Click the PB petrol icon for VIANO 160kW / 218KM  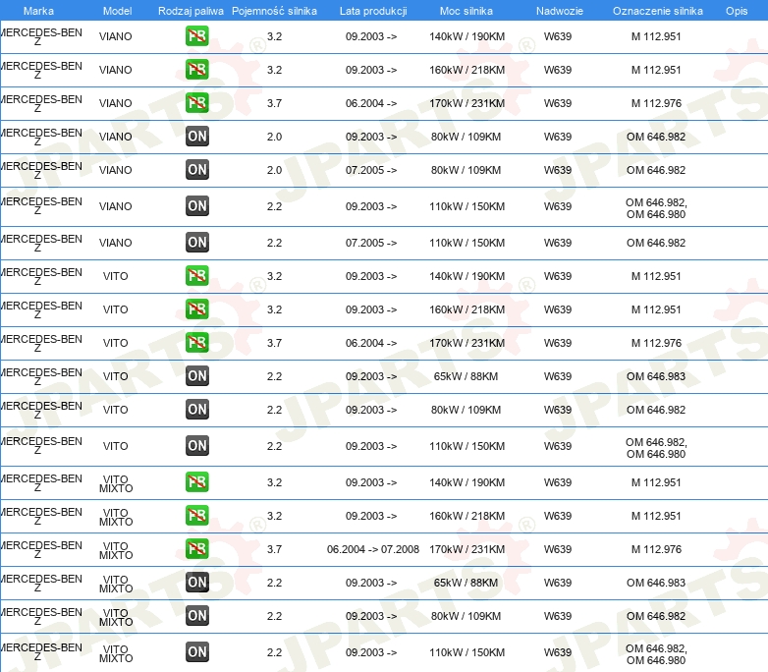click(x=196, y=70)
